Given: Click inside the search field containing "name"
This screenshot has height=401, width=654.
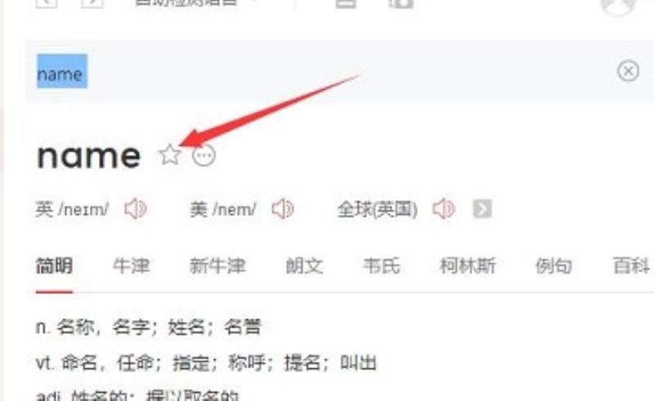Looking at the screenshot, I should pos(317,71).
